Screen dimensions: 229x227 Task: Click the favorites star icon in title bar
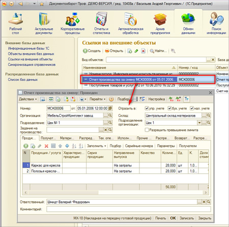tap(42, 4)
